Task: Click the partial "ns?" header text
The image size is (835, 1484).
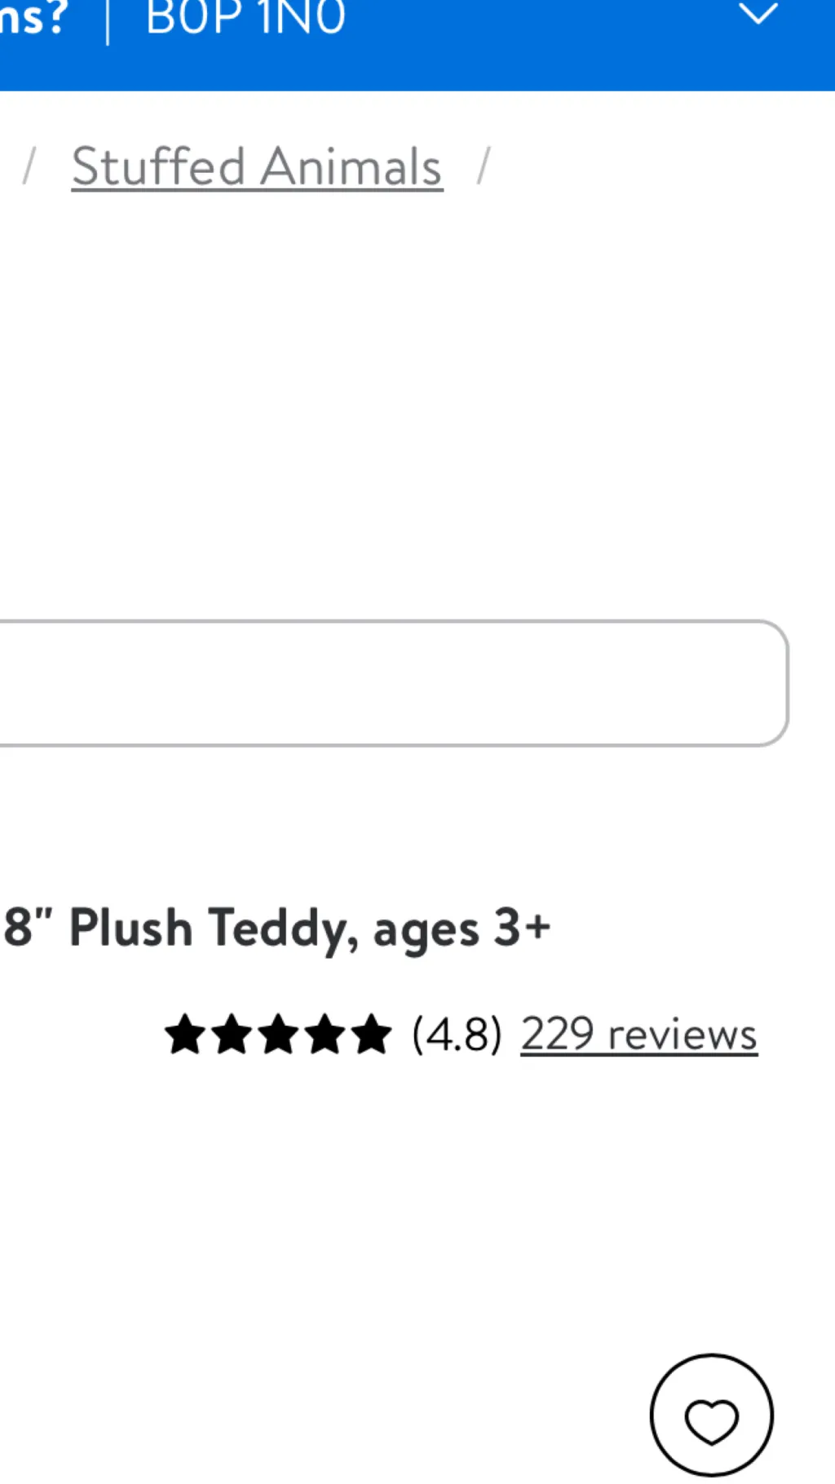Action: pyautogui.click(x=33, y=18)
